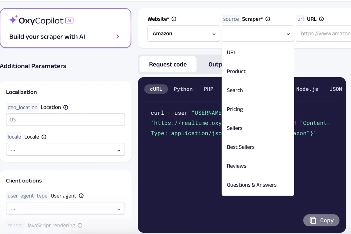351x234 pixels.
Task: Choose Reviews from the Scraper list
Action: 258,166
